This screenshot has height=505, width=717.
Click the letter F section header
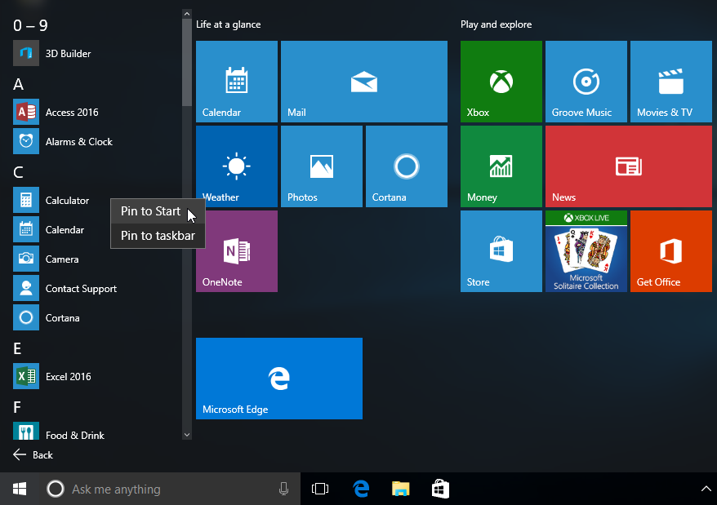(x=17, y=407)
